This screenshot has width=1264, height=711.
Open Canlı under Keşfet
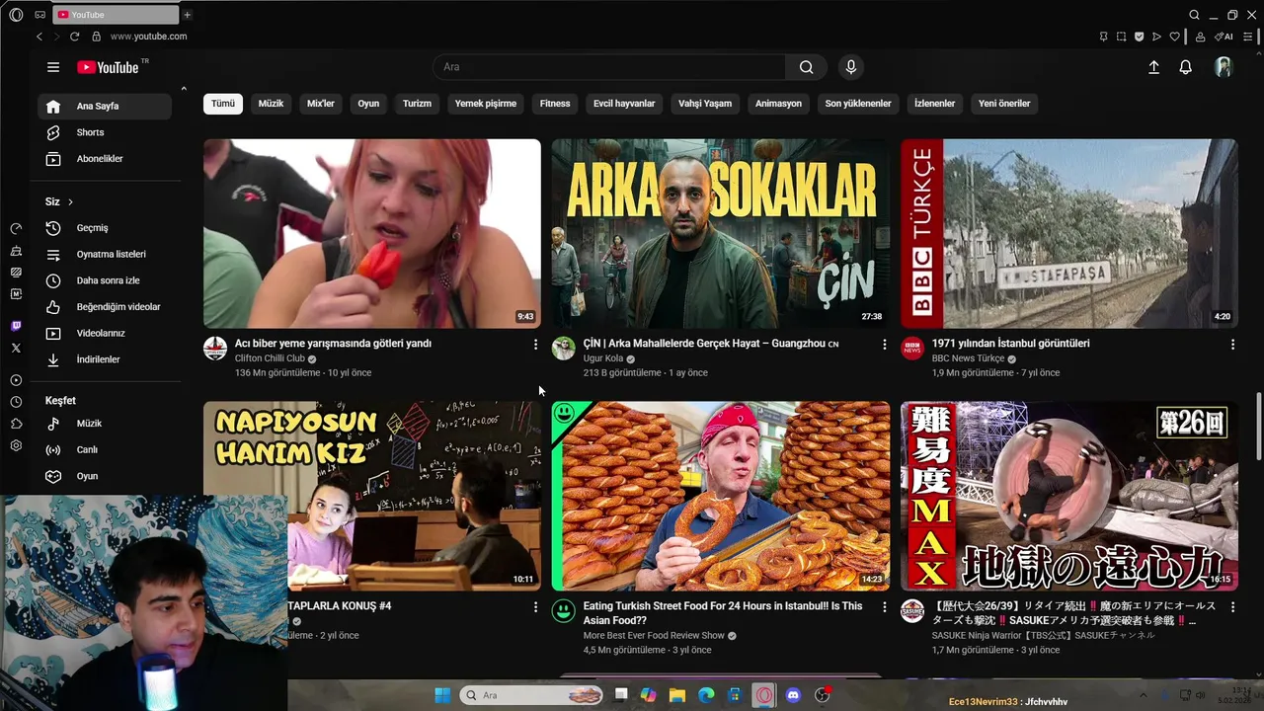point(105,449)
